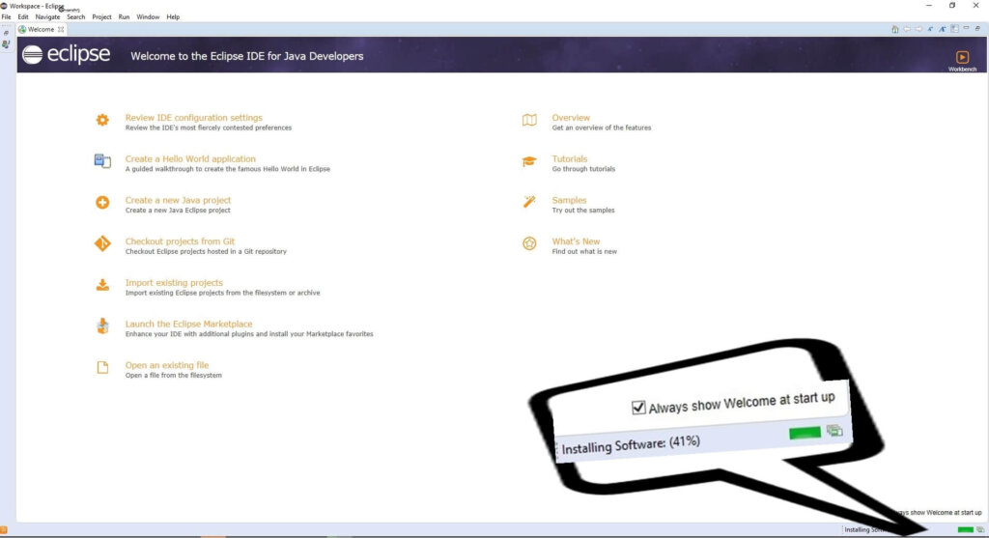Open the Help menu
The image size is (989, 538).
coord(173,17)
